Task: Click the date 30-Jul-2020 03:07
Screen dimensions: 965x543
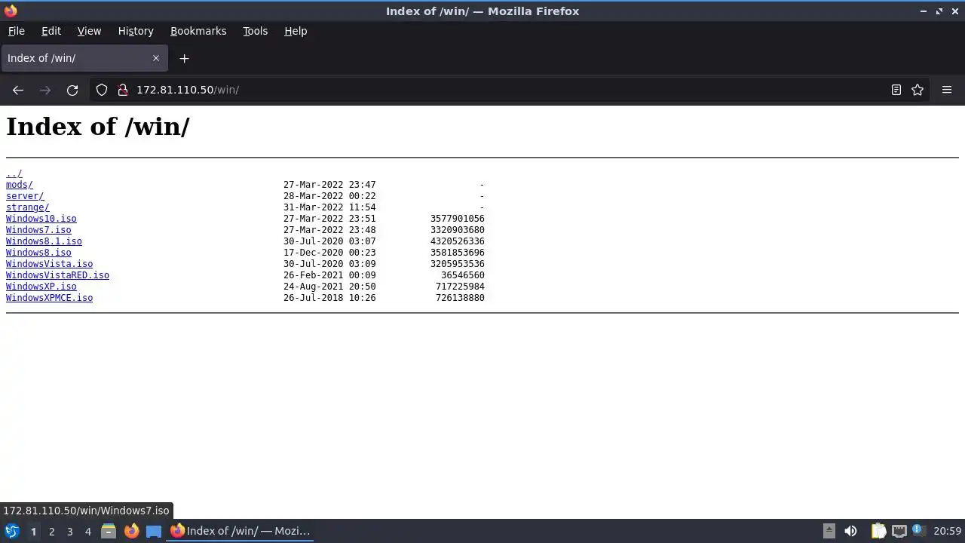Action: [x=329, y=241]
